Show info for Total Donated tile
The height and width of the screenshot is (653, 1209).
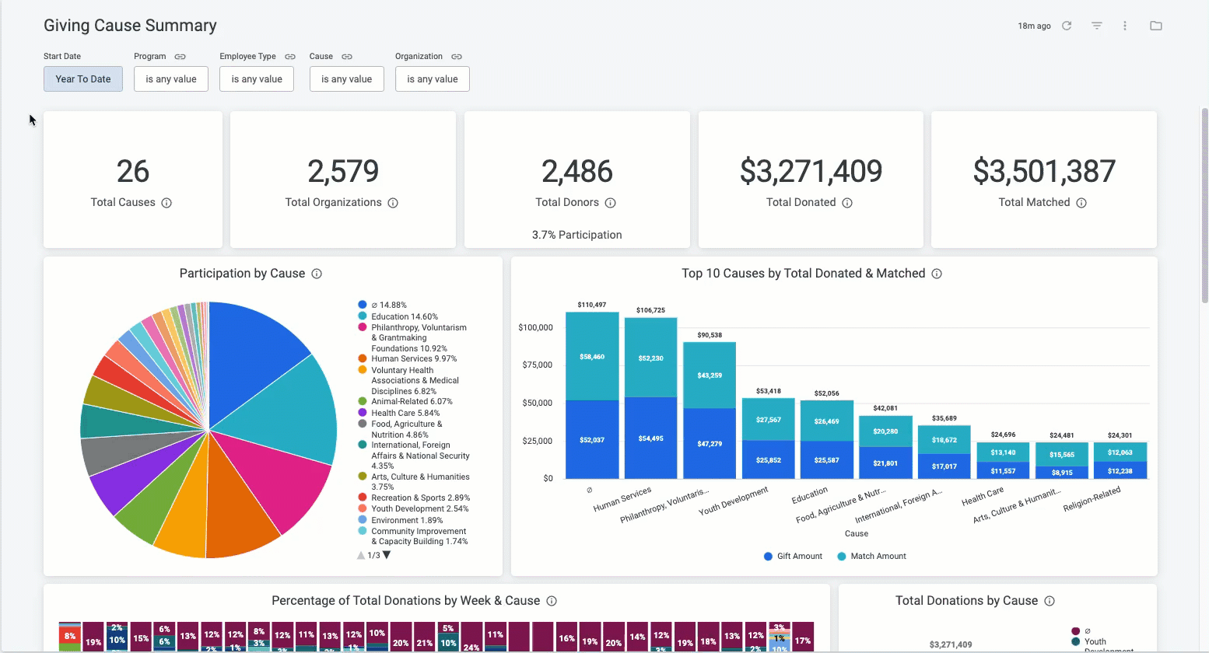click(x=847, y=203)
